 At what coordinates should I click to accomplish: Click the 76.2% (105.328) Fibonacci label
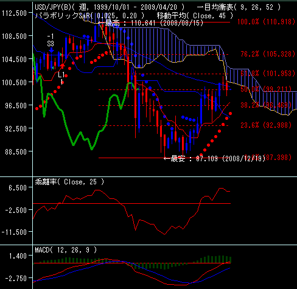(268, 54)
